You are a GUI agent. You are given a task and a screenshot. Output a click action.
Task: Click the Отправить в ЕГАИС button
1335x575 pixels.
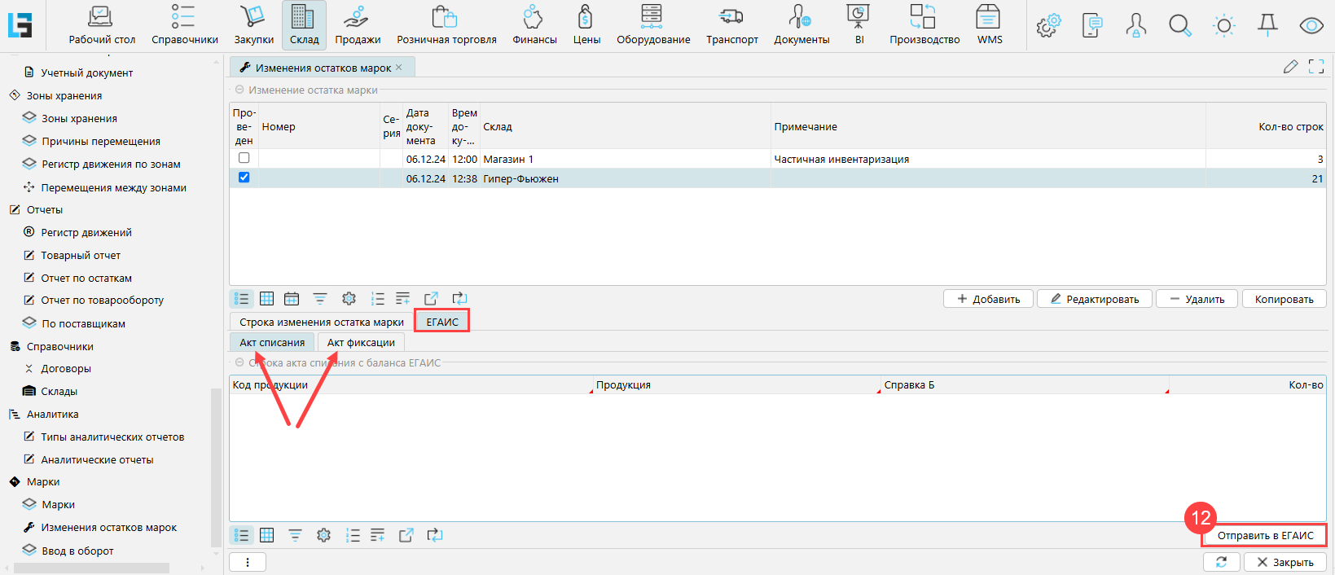1265,535
